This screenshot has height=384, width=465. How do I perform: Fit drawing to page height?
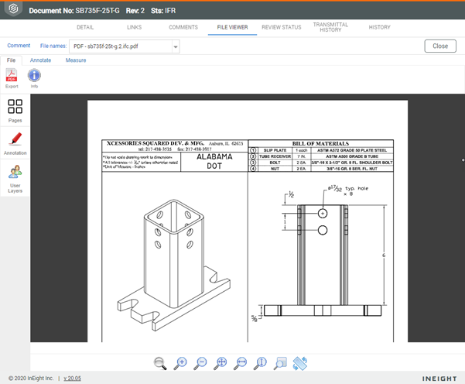tap(261, 362)
